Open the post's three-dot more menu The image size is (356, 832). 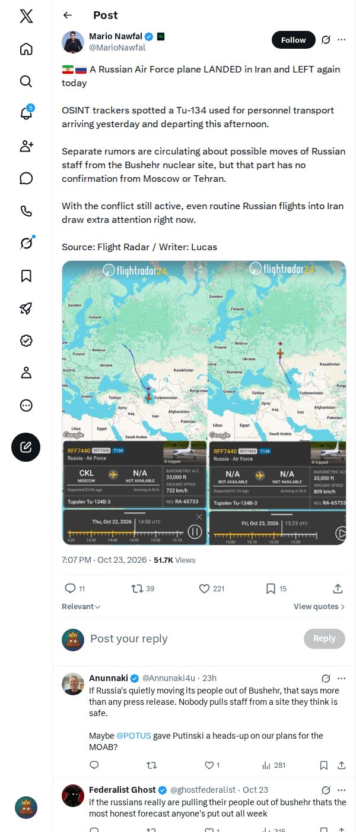tap(342, 40)
